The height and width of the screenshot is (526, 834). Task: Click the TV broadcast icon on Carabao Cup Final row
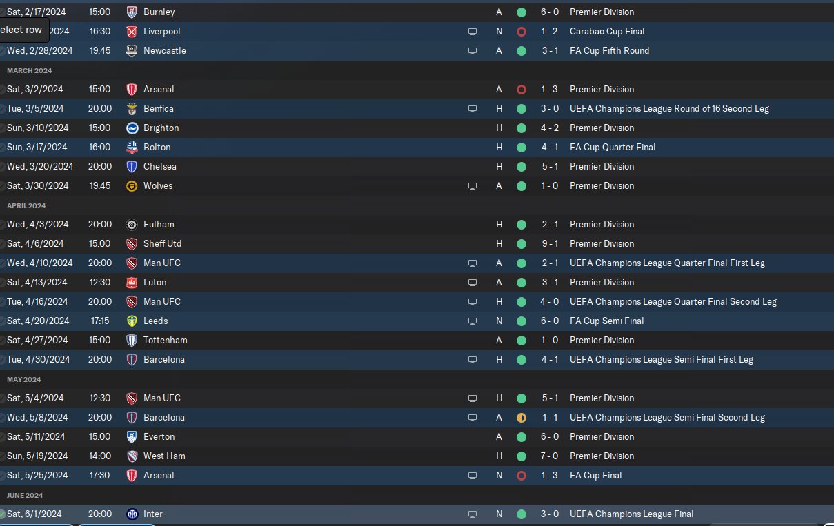pos(473,32)
